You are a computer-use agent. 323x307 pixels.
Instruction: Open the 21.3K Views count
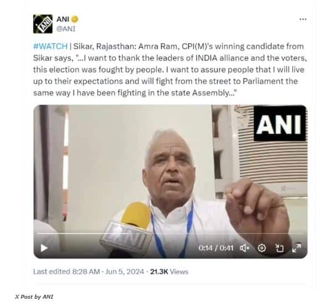click(169, 272)
